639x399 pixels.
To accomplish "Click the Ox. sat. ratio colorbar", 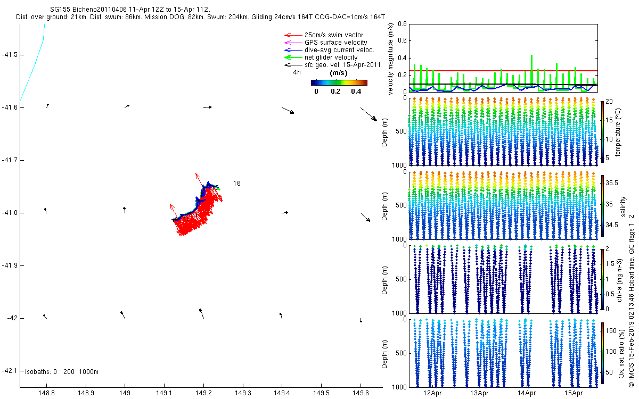I will pyautogui.click(x=602, y=353).
